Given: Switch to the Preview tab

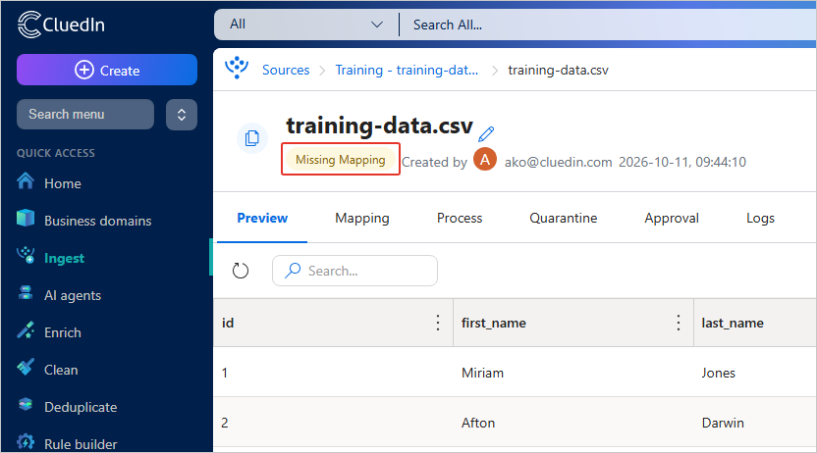Looking at the screenshot, I should coord(262,218).
